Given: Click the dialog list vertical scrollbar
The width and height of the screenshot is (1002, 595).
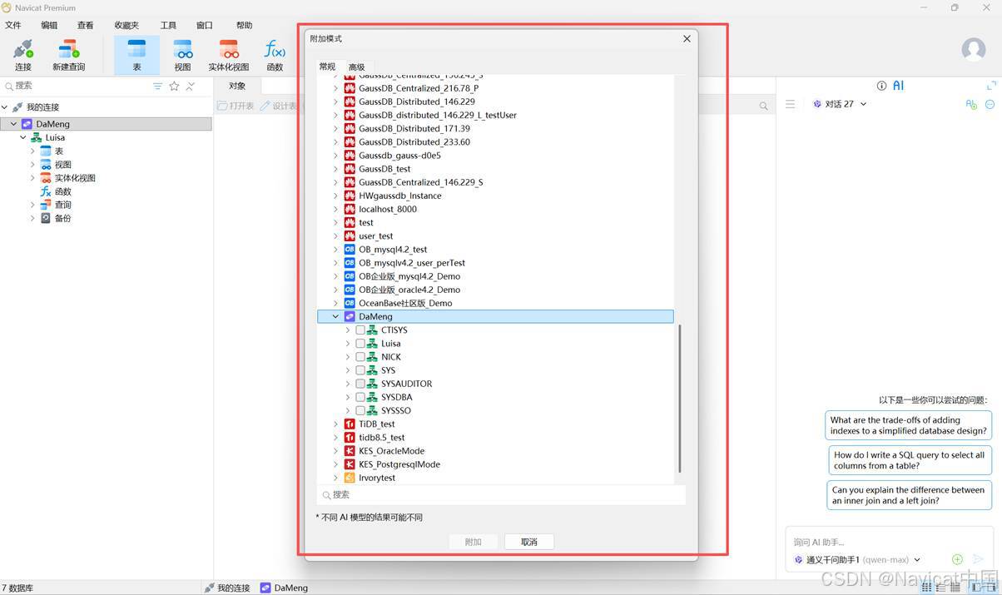Looking at the screenshot, I should 680,399.
